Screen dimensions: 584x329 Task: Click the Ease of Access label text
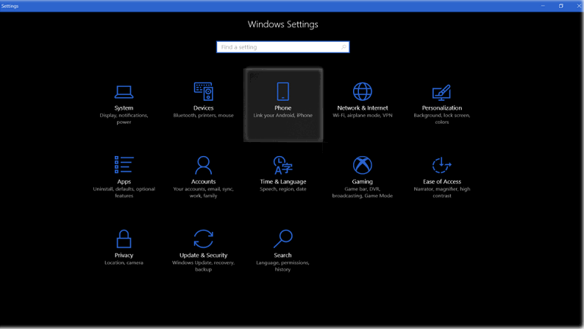(442, 182)
